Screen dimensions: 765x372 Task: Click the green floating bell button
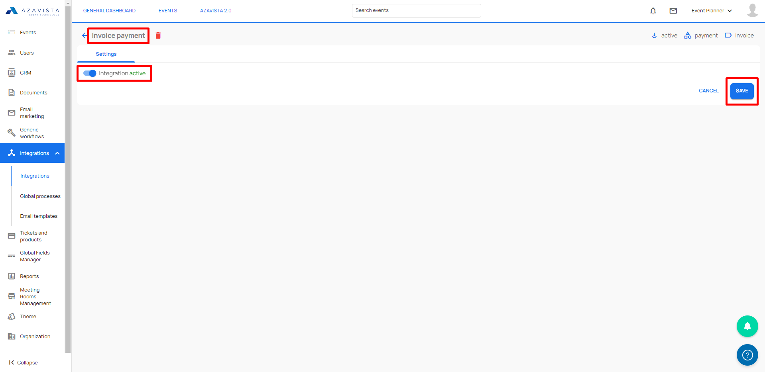click(x=747, y=326)
